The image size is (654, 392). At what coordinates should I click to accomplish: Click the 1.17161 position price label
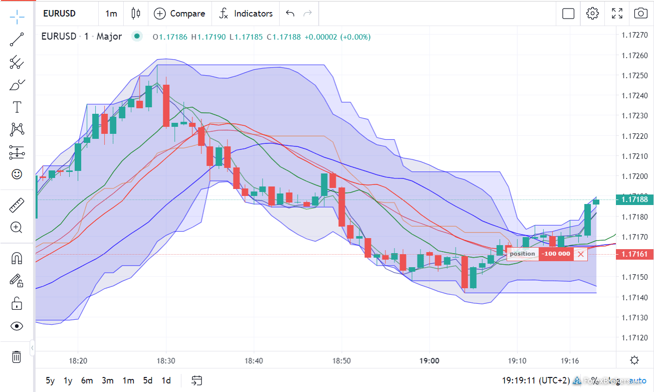[x=634, y=254]
